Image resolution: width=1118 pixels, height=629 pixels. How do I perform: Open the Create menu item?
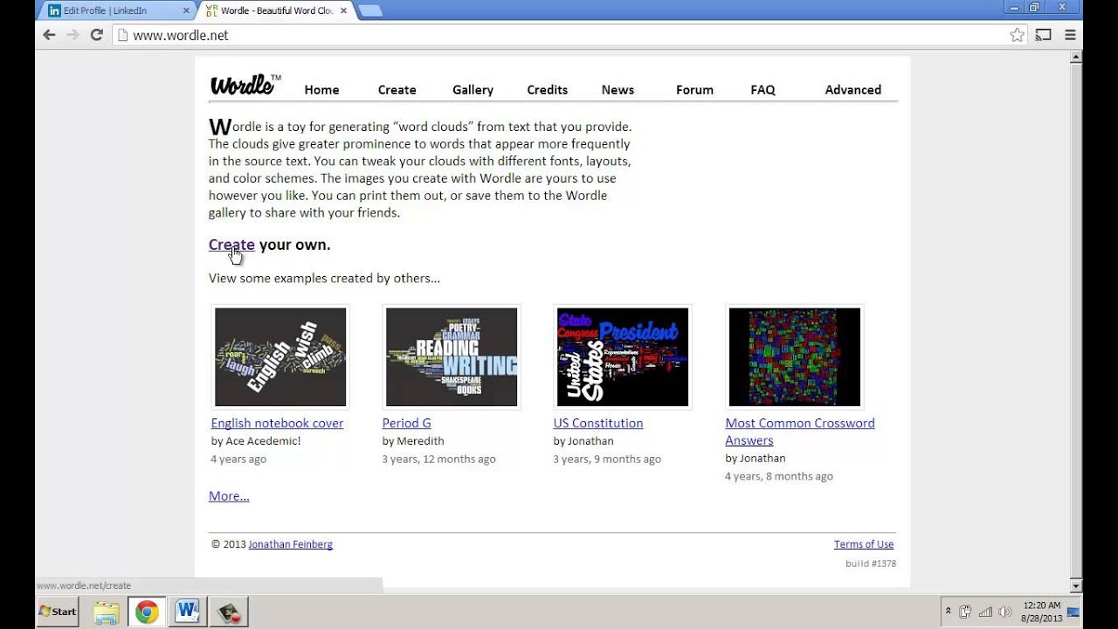397,90
